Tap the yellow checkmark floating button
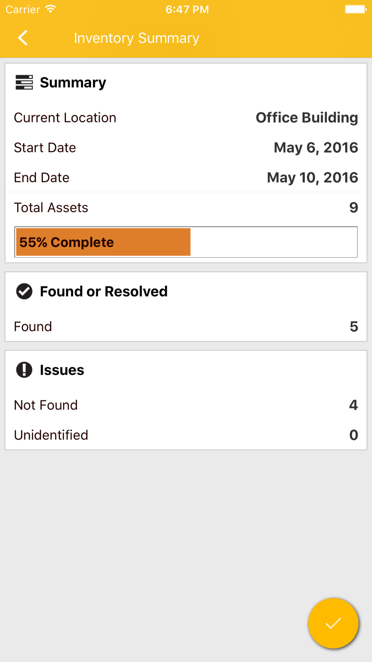 [x=333, y=623]
